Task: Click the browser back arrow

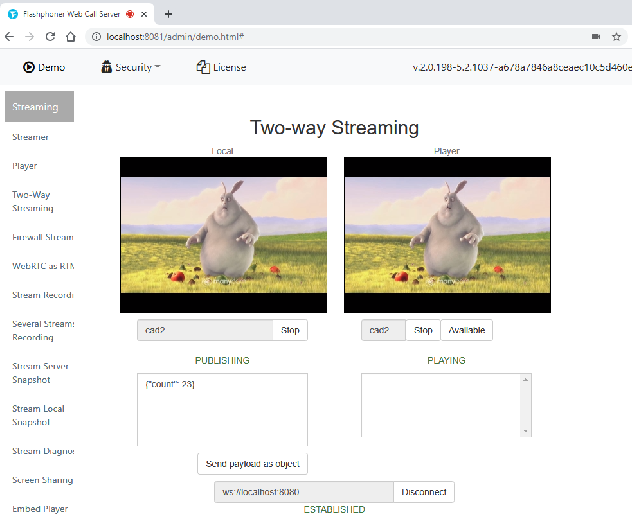Action: tap(10, 37)
